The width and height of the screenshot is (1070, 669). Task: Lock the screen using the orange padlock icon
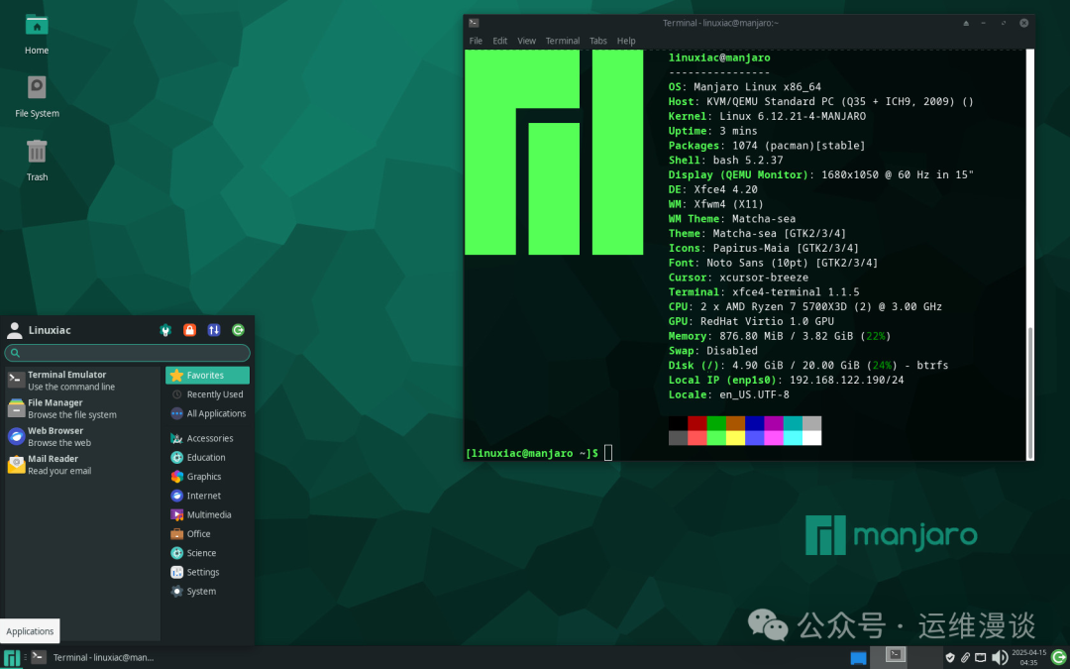pos(189,329)
